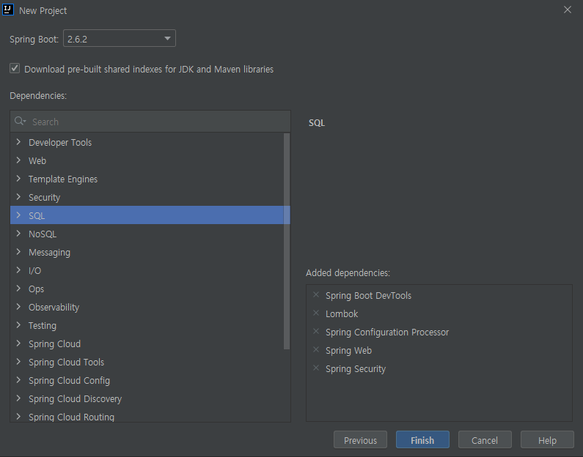Viewport: 583px width, 457px height.
Task: Expand the I/O category
Action: [18, 270]
